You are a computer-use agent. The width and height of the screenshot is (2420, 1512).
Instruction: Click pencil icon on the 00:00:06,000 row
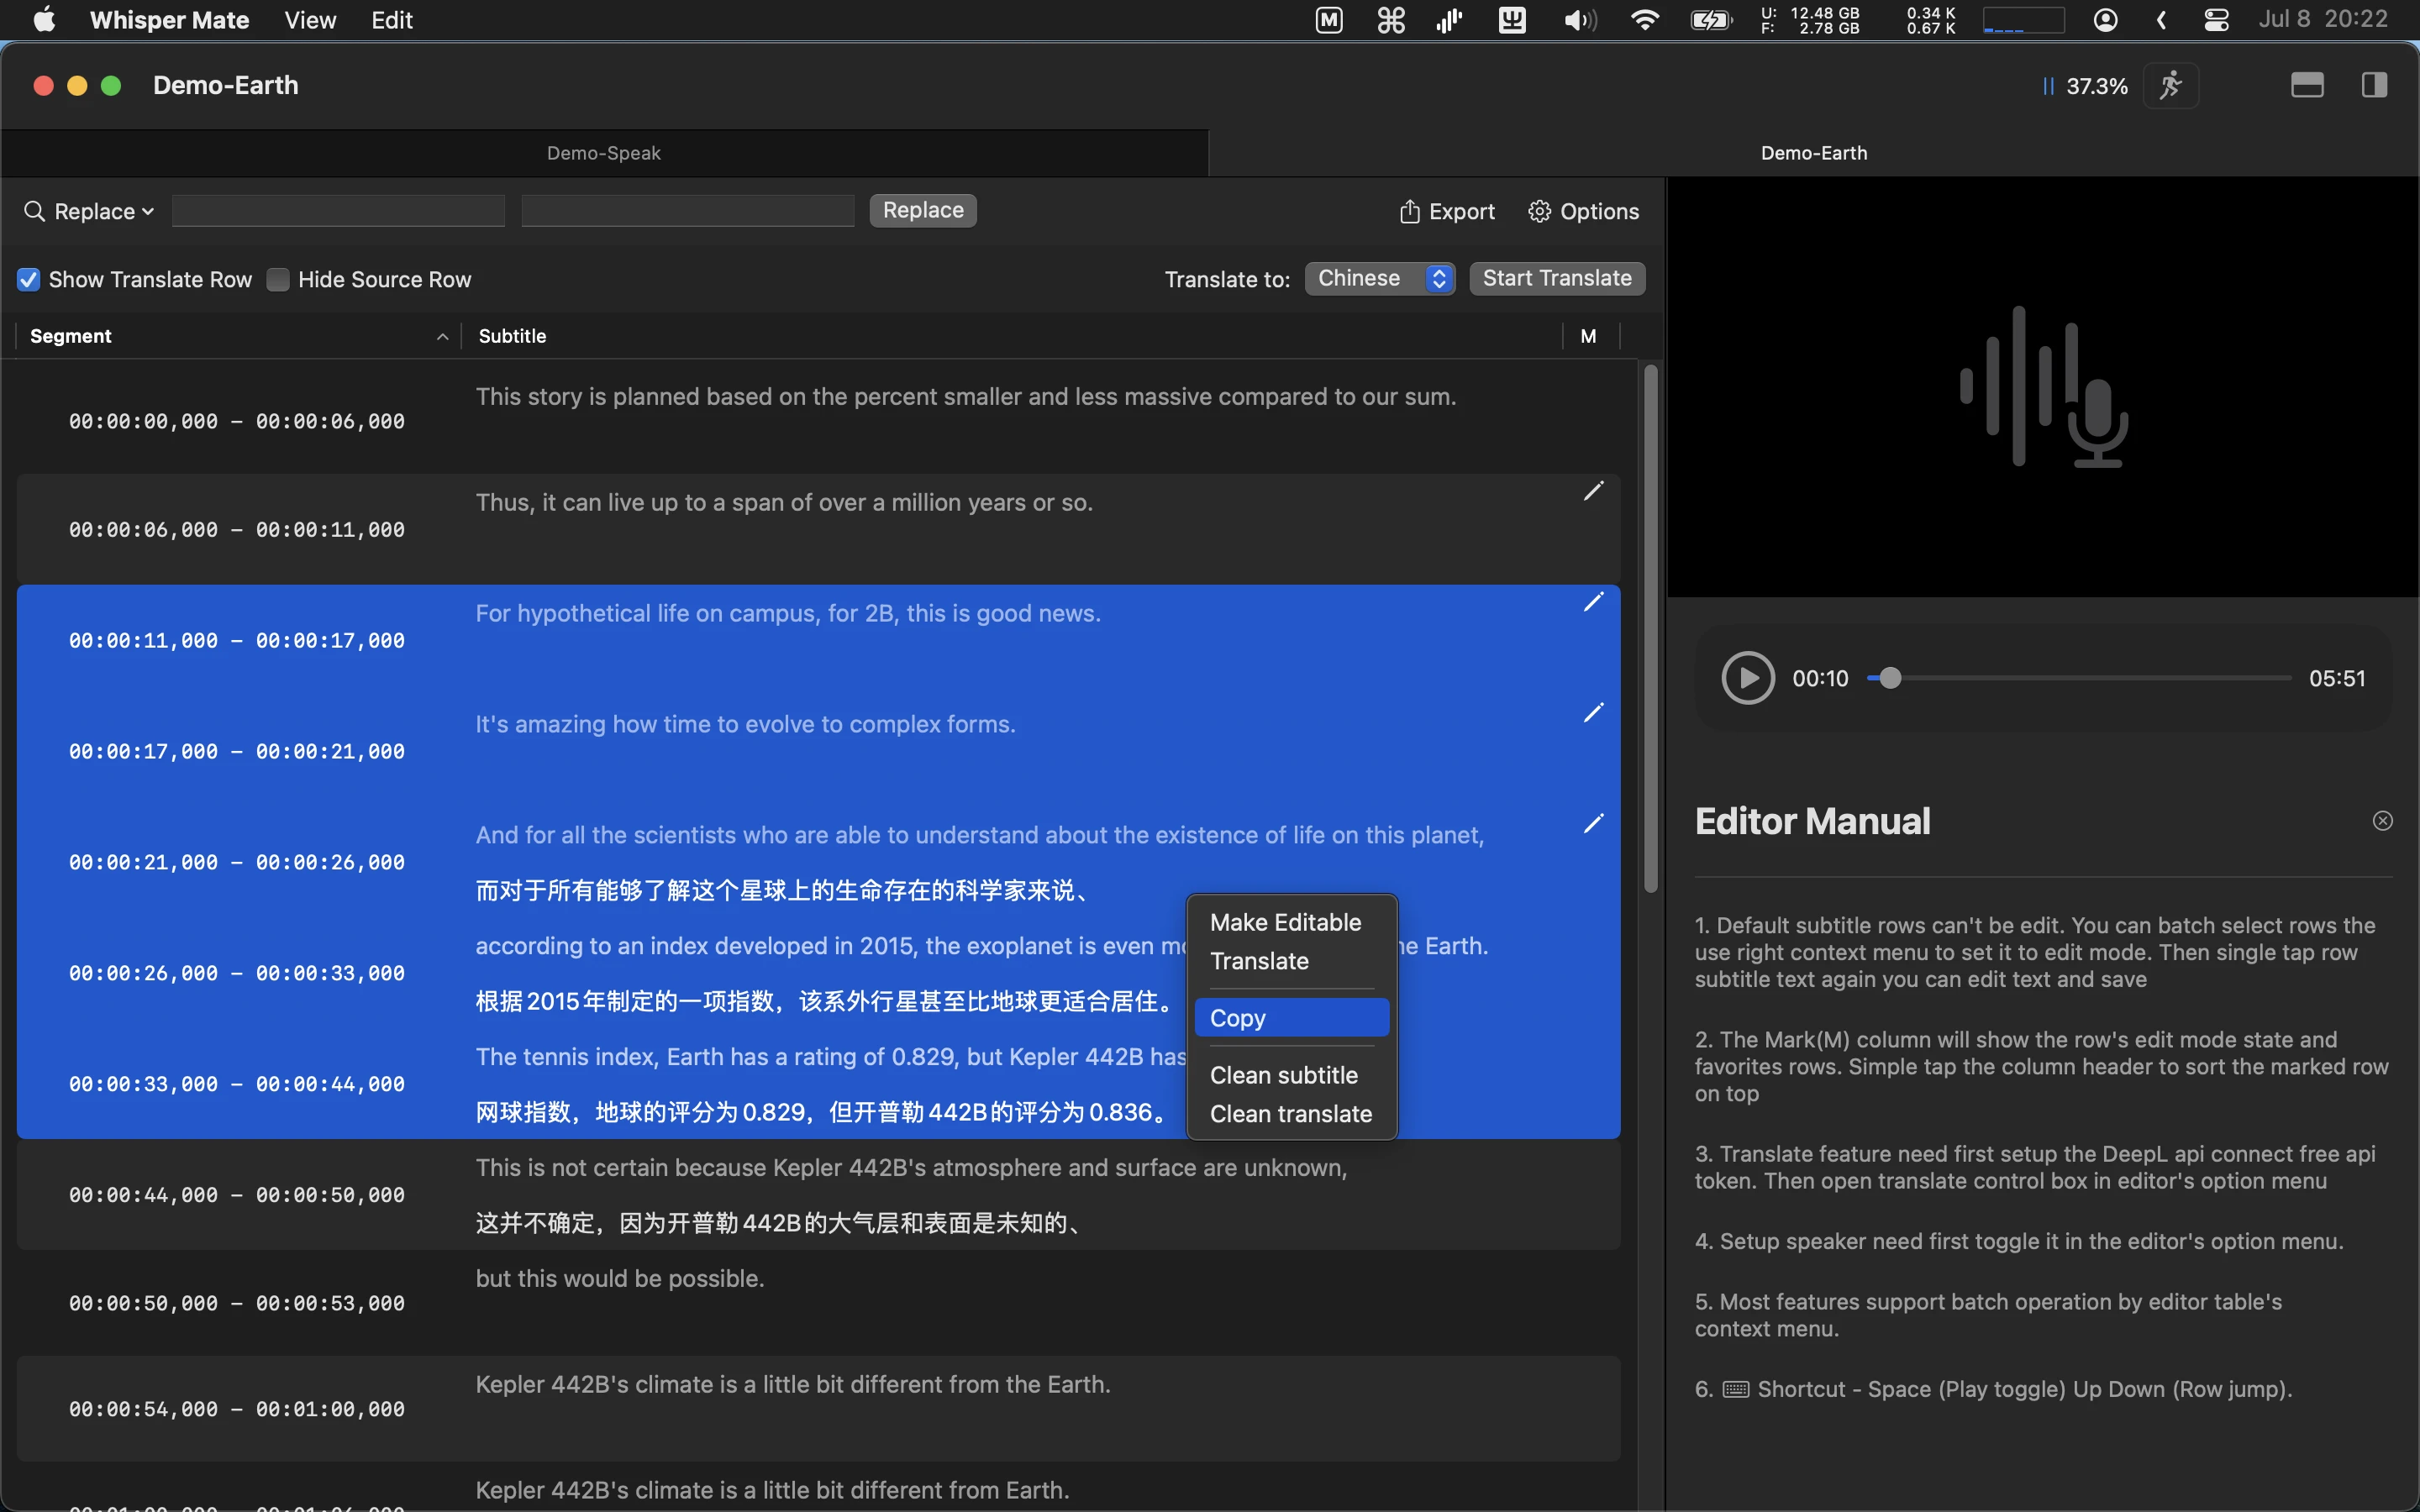[x=1594, y=490]
